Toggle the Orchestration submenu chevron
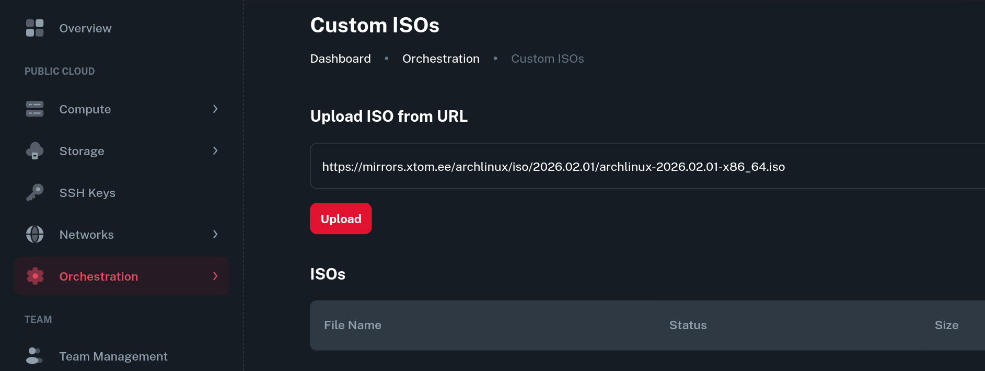985x371 pixels. click(x=215, y=276)
